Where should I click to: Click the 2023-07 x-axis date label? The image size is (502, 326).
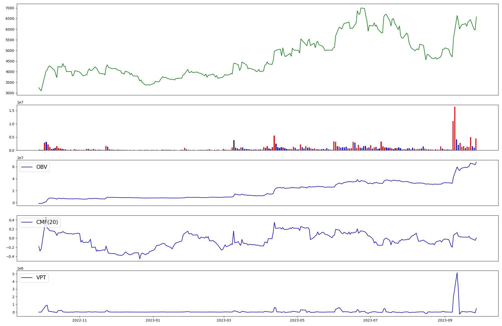point(370,320)
